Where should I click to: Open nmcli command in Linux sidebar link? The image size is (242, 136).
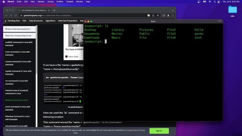coord(18,108)
